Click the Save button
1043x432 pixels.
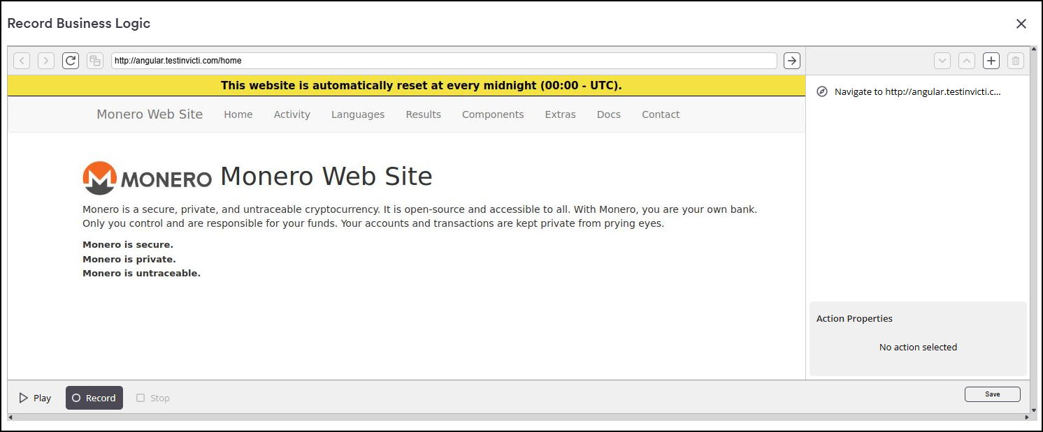[992, 394]
